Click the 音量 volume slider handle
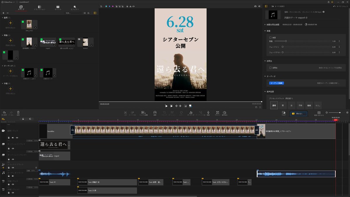This screenshot has width=350, height=197. coord(286,41)
